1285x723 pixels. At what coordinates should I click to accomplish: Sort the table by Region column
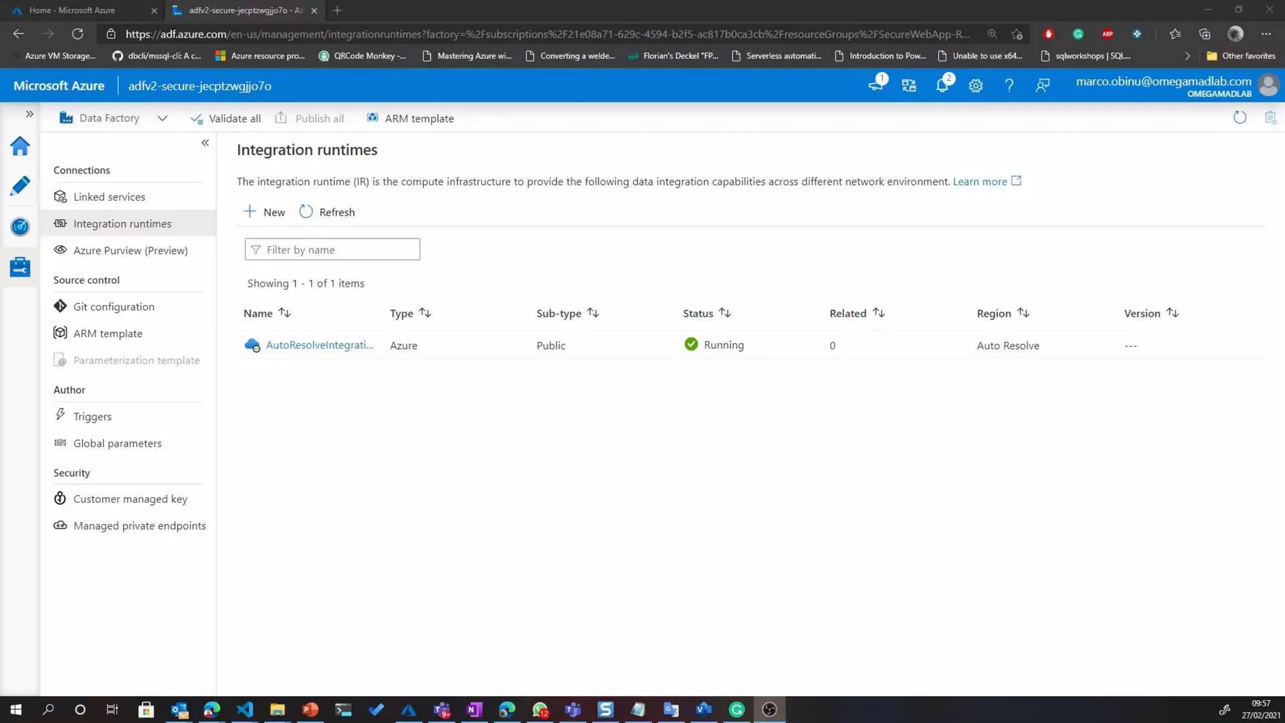[1023, 313]
